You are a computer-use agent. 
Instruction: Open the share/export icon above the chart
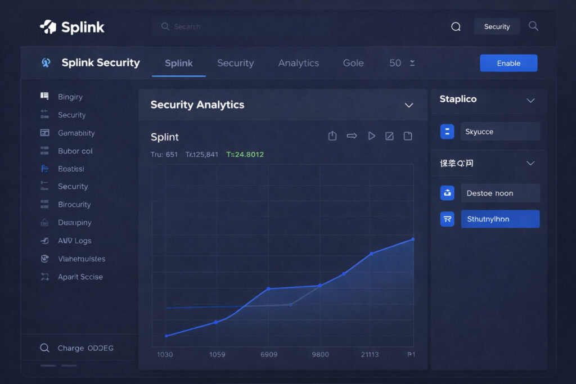(x=332, y=135)
